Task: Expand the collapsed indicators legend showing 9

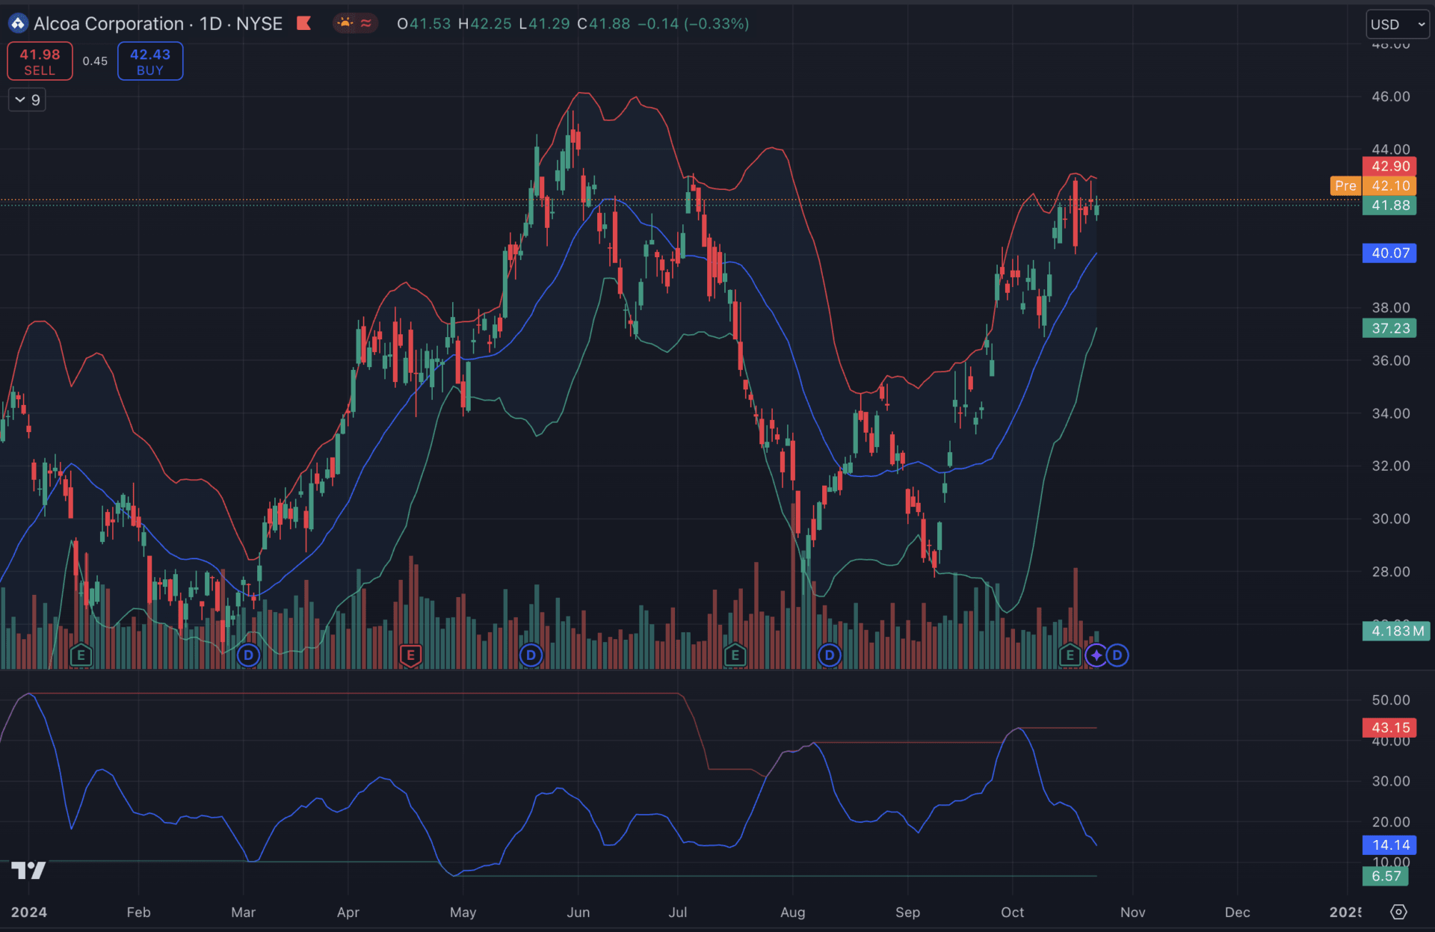Action: [27, 99]
